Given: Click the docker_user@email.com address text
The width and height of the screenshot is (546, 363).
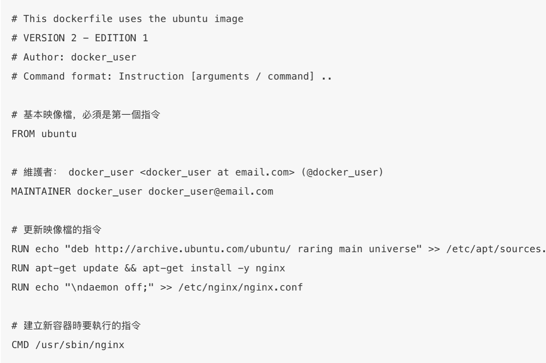Looking at the screenshot, I should point(211,192).
